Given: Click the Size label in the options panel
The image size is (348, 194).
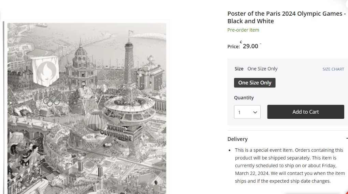Looking at the screenshot, I should (239, 69).
